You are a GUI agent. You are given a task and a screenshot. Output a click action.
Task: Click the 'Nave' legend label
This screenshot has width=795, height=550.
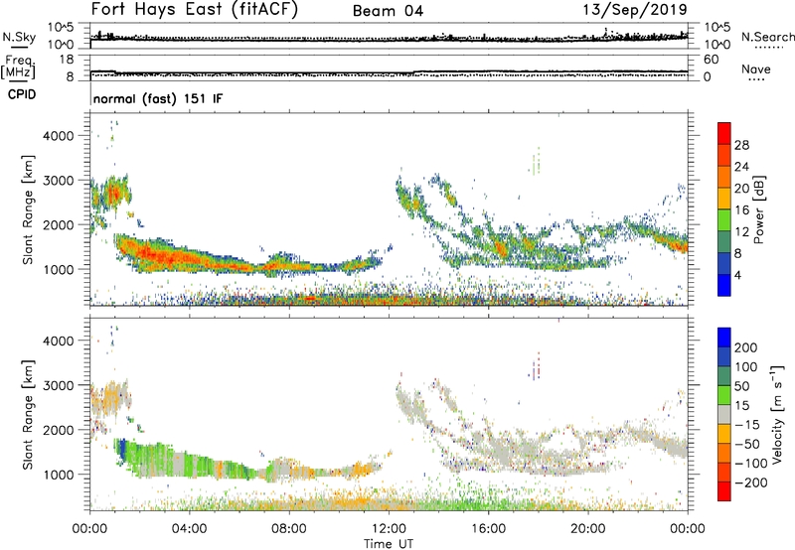(756, 69)
